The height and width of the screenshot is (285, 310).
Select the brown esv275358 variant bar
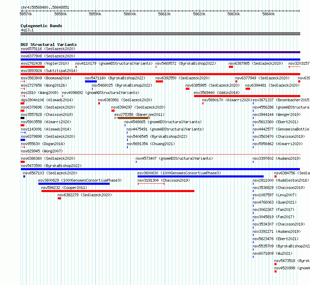pos(132,118)
